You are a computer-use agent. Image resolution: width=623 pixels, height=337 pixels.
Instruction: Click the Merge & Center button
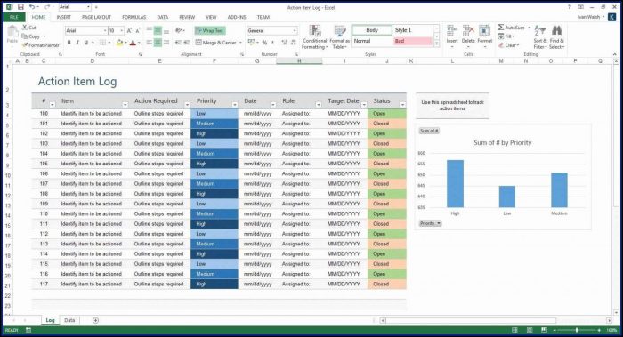click(216, 43)
